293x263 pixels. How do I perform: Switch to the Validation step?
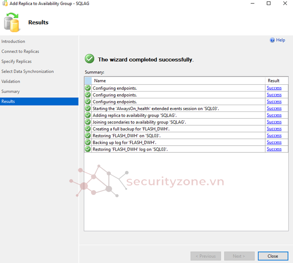point(11,81)
